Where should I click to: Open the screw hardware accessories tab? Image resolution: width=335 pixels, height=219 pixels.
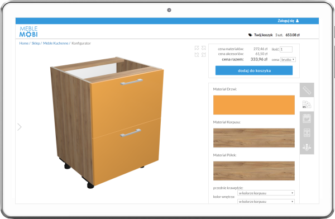click(x=307, y=147)
